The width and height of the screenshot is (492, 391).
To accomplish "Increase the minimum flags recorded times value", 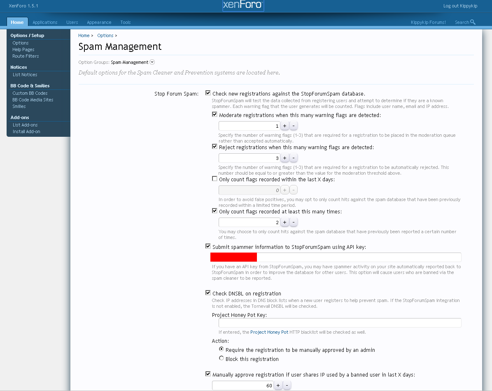I will [x=284, y=222].
